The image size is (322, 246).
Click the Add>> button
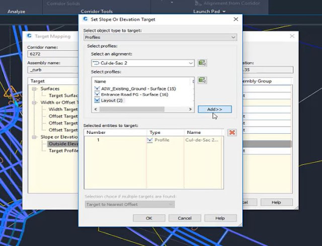(x=215, y=109)
